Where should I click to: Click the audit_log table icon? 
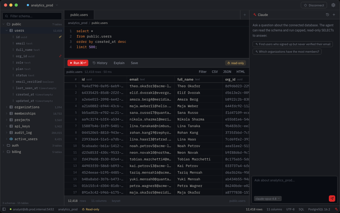pyautogui.click(x=11, y=133)
